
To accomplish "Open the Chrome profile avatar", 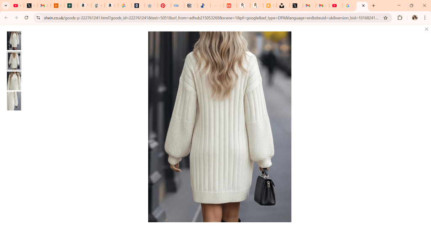I will (x=415, y=18).
